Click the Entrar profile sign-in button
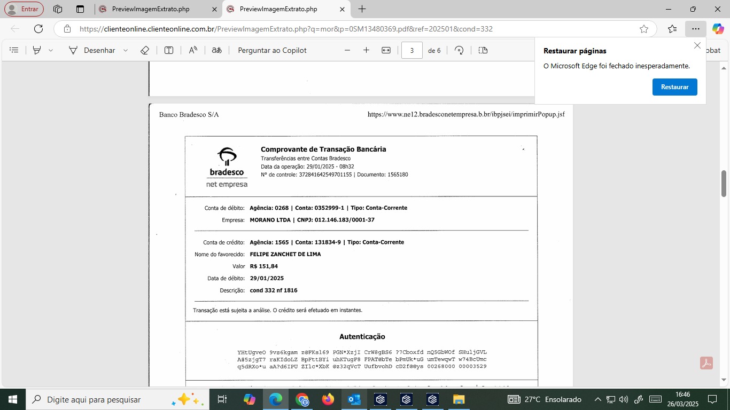The image size is (730, 410). coord(24,9)
